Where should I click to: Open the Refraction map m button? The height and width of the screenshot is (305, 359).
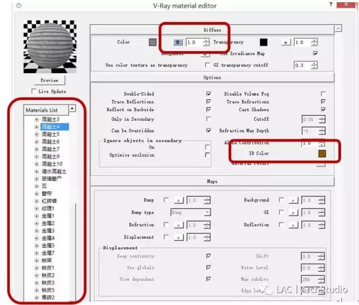[178, 225]
